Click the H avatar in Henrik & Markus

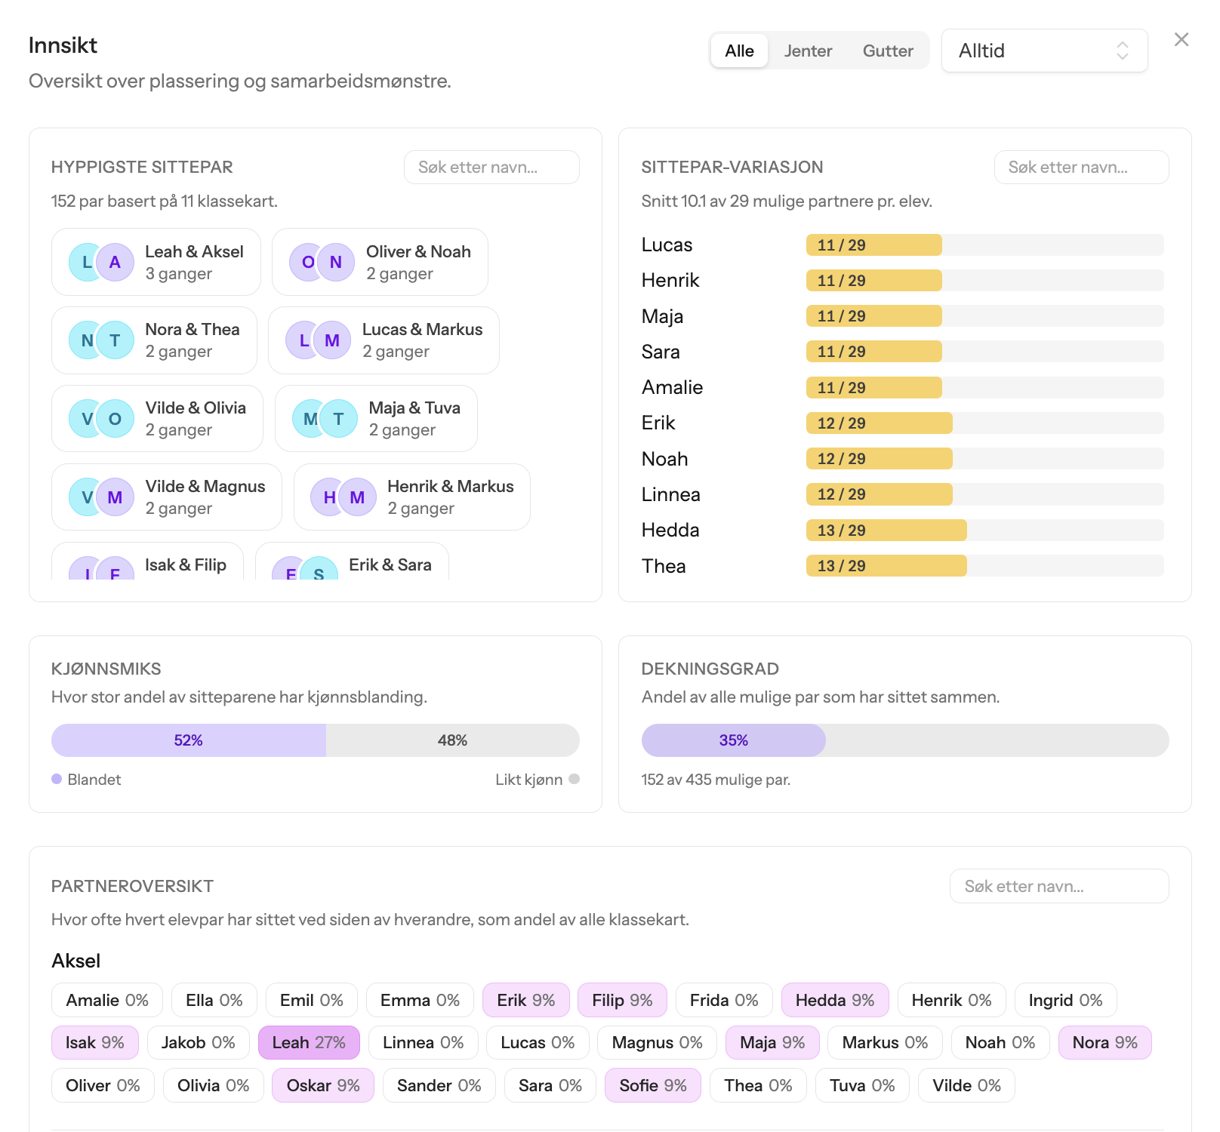pyautogui.click(x=329, y=497)
